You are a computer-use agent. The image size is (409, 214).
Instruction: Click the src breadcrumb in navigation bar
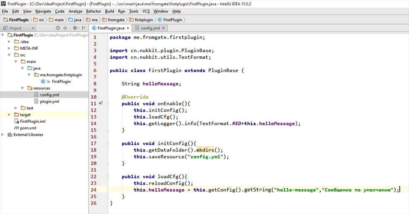pos(39,20)
